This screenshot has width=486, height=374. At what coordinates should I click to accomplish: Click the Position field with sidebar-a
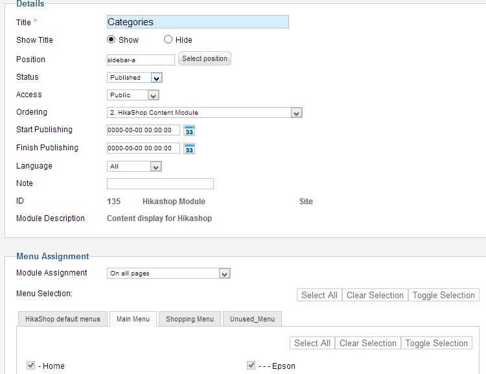click(x=141, y=60)
